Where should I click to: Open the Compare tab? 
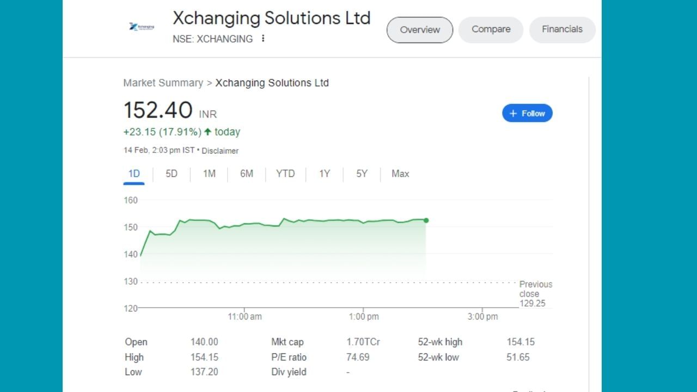tap(491, 29)
